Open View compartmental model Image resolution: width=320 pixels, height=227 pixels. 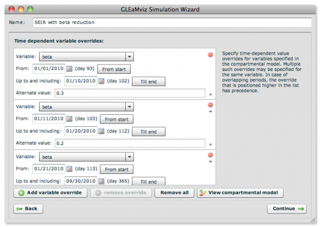(240, 193)
